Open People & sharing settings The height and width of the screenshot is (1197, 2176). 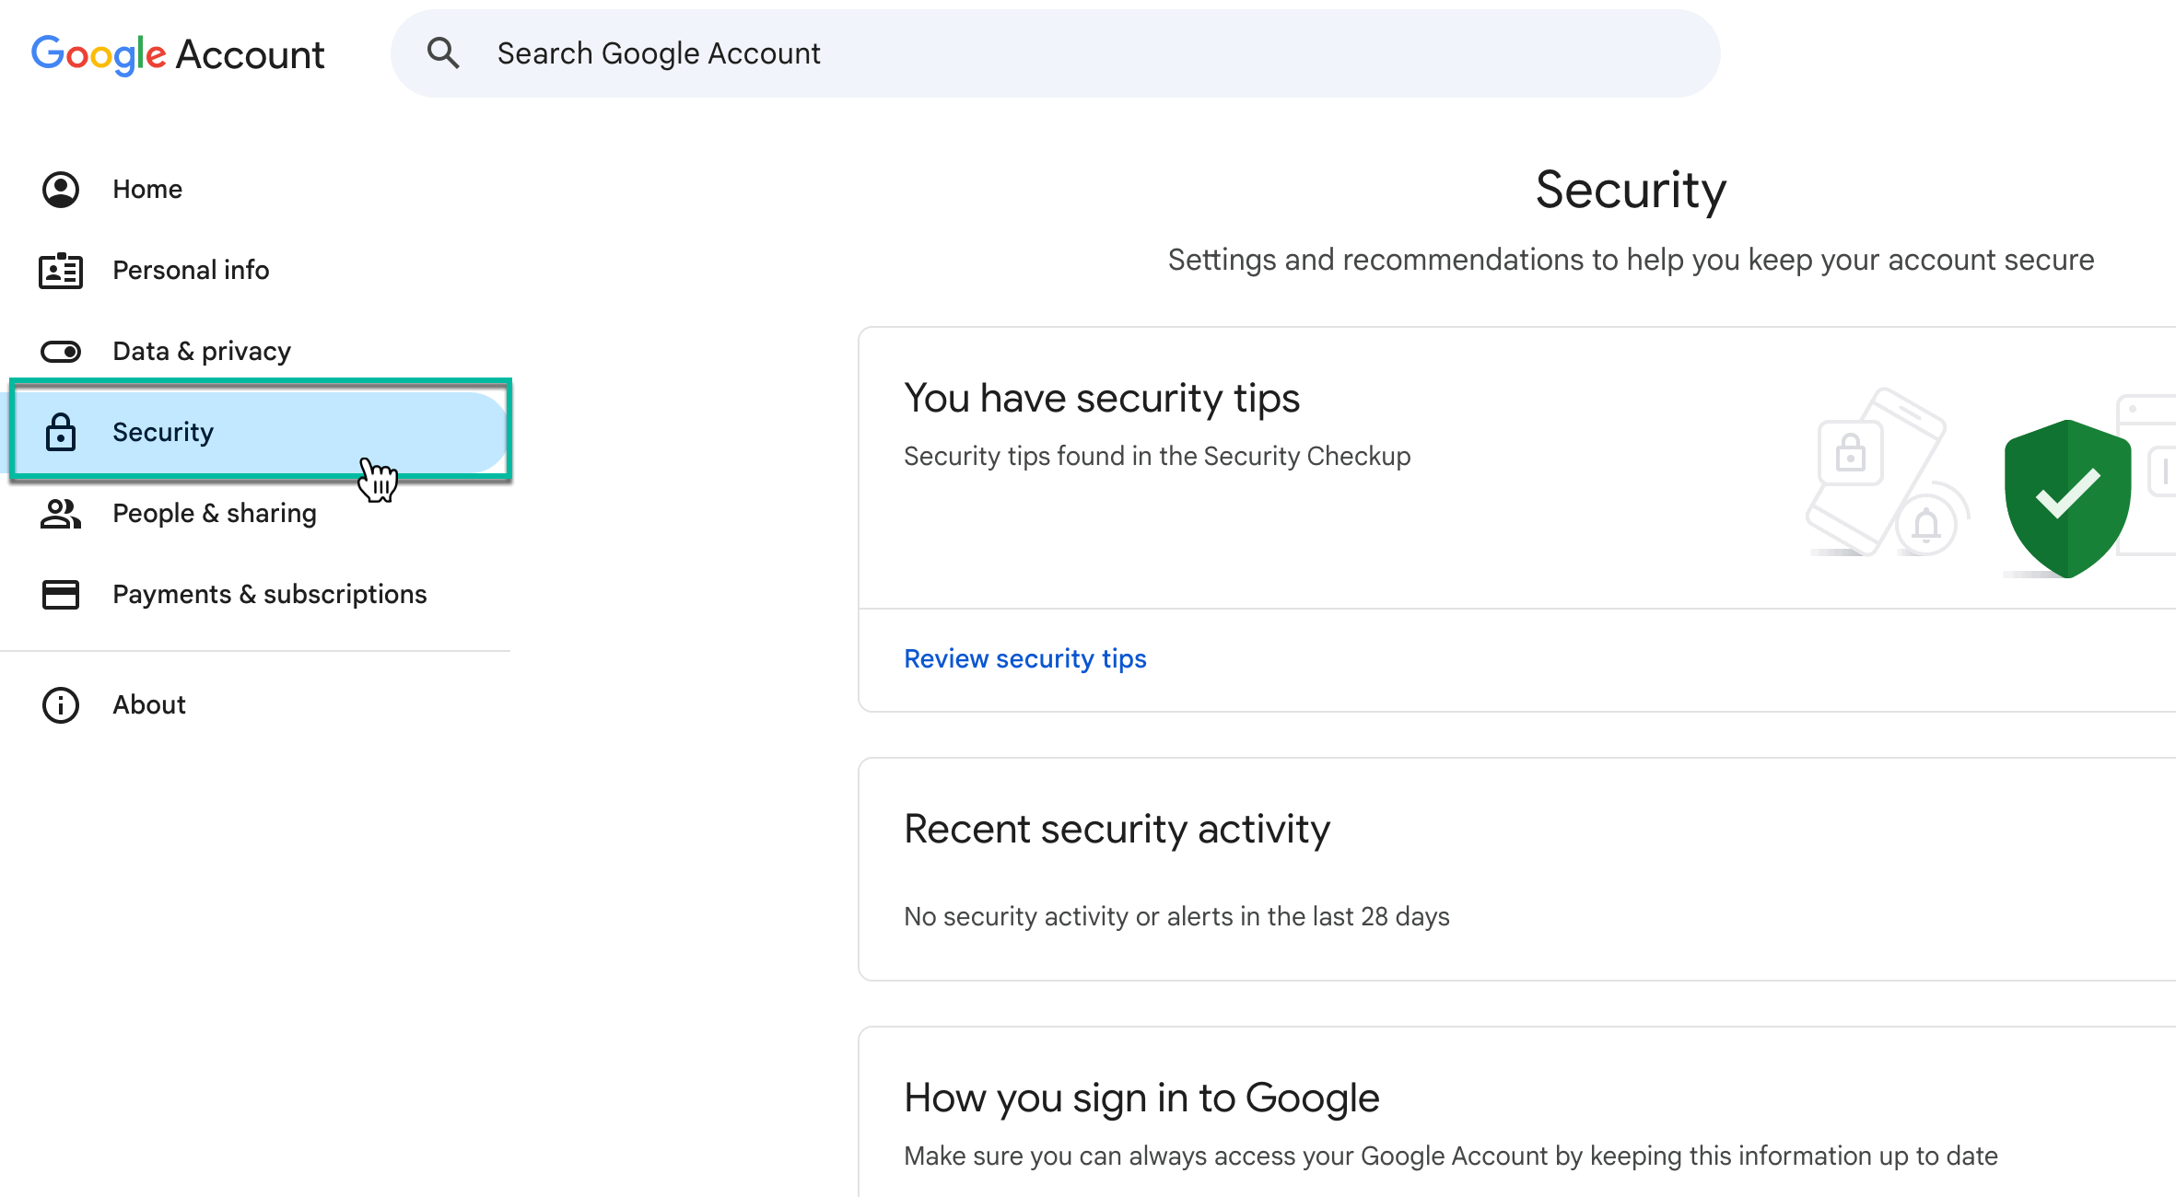(214, 513)
